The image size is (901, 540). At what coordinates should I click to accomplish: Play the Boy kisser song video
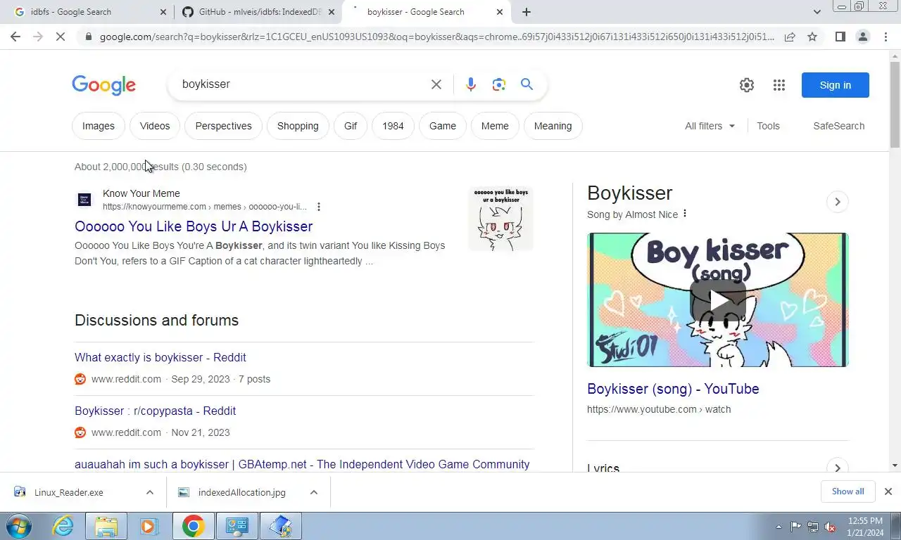(x=718, y=300)
